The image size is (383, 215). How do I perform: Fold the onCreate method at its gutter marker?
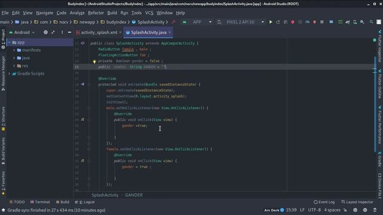point(89,84)
